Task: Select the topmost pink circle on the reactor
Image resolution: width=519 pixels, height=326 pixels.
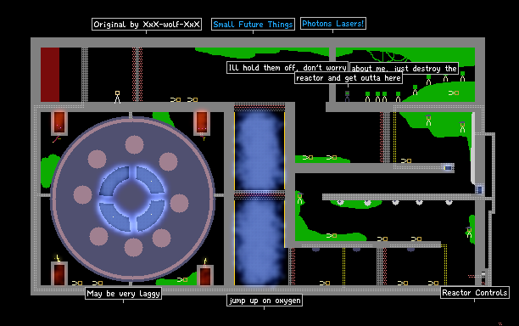Action: coord(134,145)
